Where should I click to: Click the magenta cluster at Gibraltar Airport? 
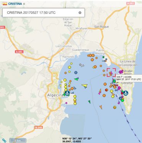coord(121,72)
